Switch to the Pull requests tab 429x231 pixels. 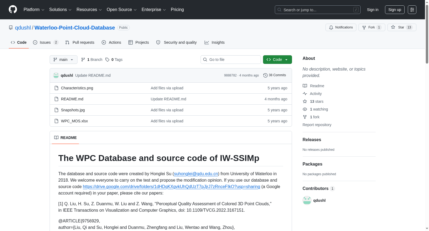coord(80,42)
